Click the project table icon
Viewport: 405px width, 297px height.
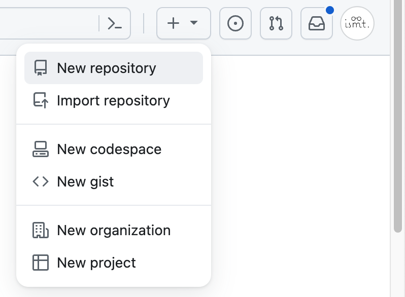click(x=41, y=263)
